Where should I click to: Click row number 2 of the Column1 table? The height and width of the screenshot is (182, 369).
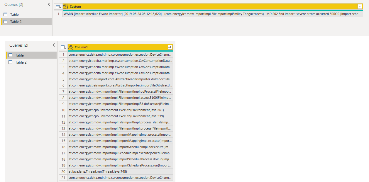click(x=63, y=61)
